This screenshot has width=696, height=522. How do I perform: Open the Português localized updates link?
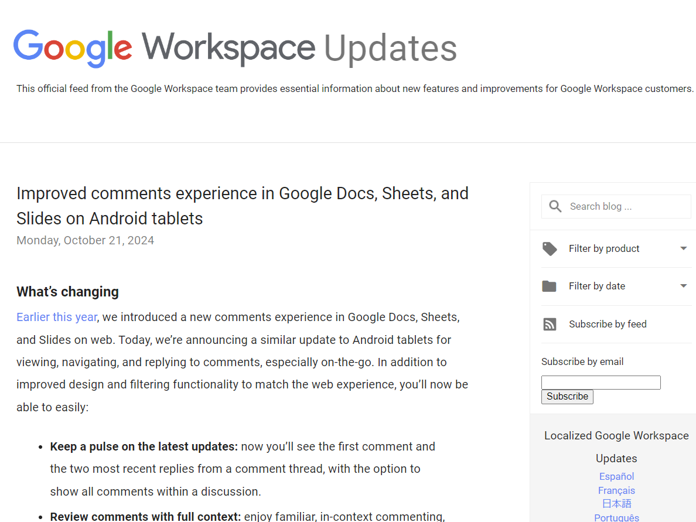point(616,517)
